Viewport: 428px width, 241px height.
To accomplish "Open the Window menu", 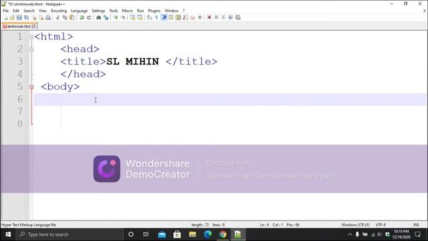I will [x=171, y=11].
